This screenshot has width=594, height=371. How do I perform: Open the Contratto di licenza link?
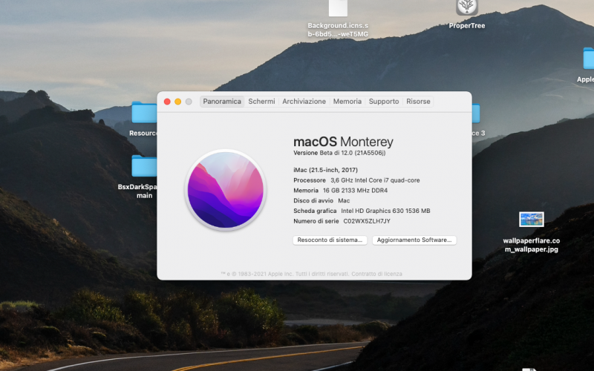[x=376, y=274]
